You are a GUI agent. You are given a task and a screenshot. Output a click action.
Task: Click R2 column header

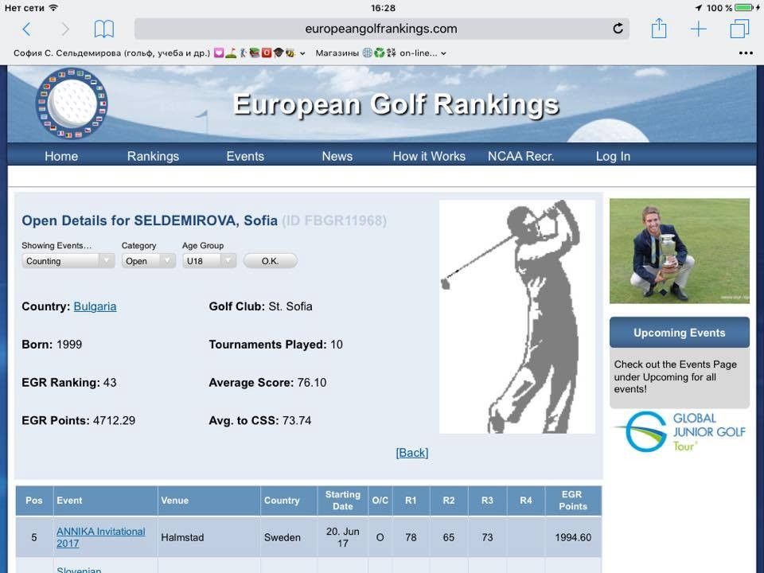tap(449, 501)
